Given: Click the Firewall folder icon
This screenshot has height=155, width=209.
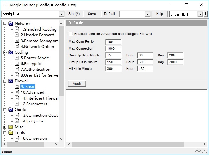Looking at the screenshot, I should click(11, 81).
